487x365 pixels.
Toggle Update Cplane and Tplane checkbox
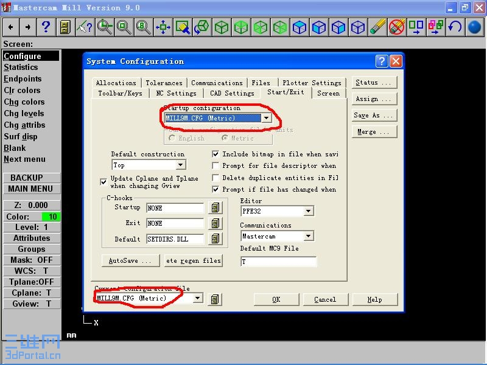pos(103,182)
